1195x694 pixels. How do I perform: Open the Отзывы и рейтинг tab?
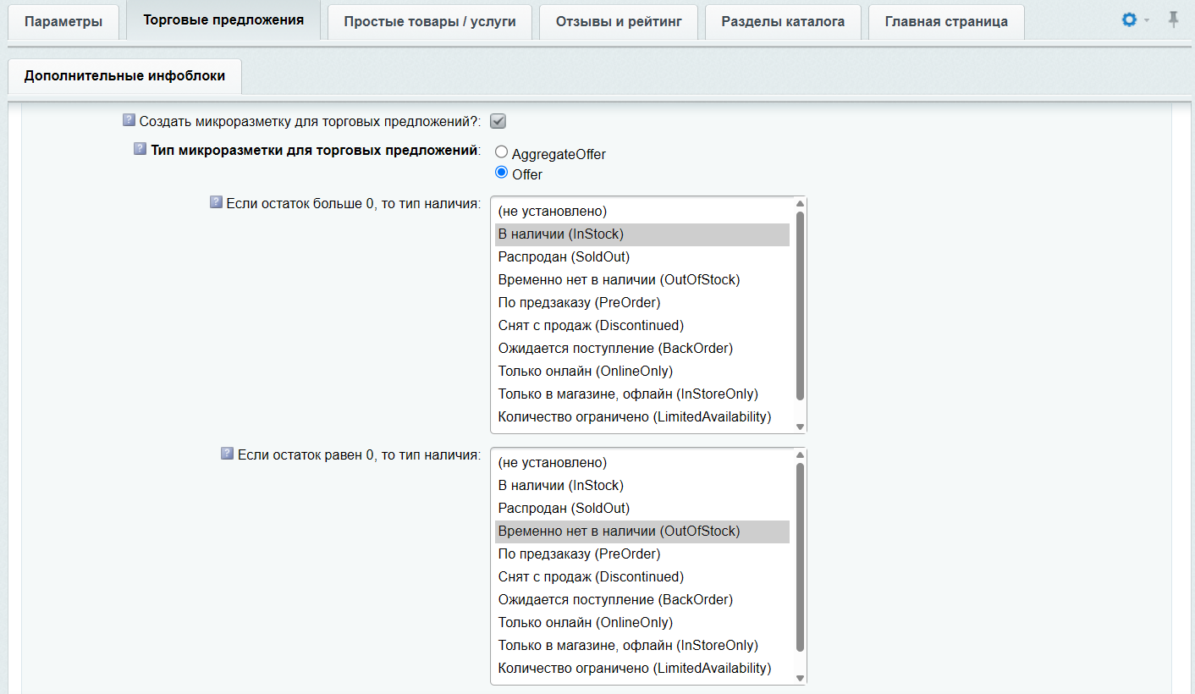(x=619, y=21)
